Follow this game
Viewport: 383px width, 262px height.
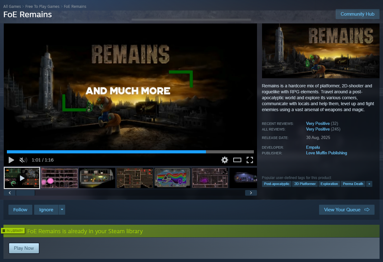[20, 210]
